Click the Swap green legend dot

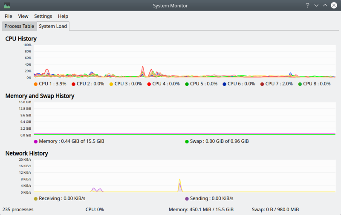[x=187, y=142]
